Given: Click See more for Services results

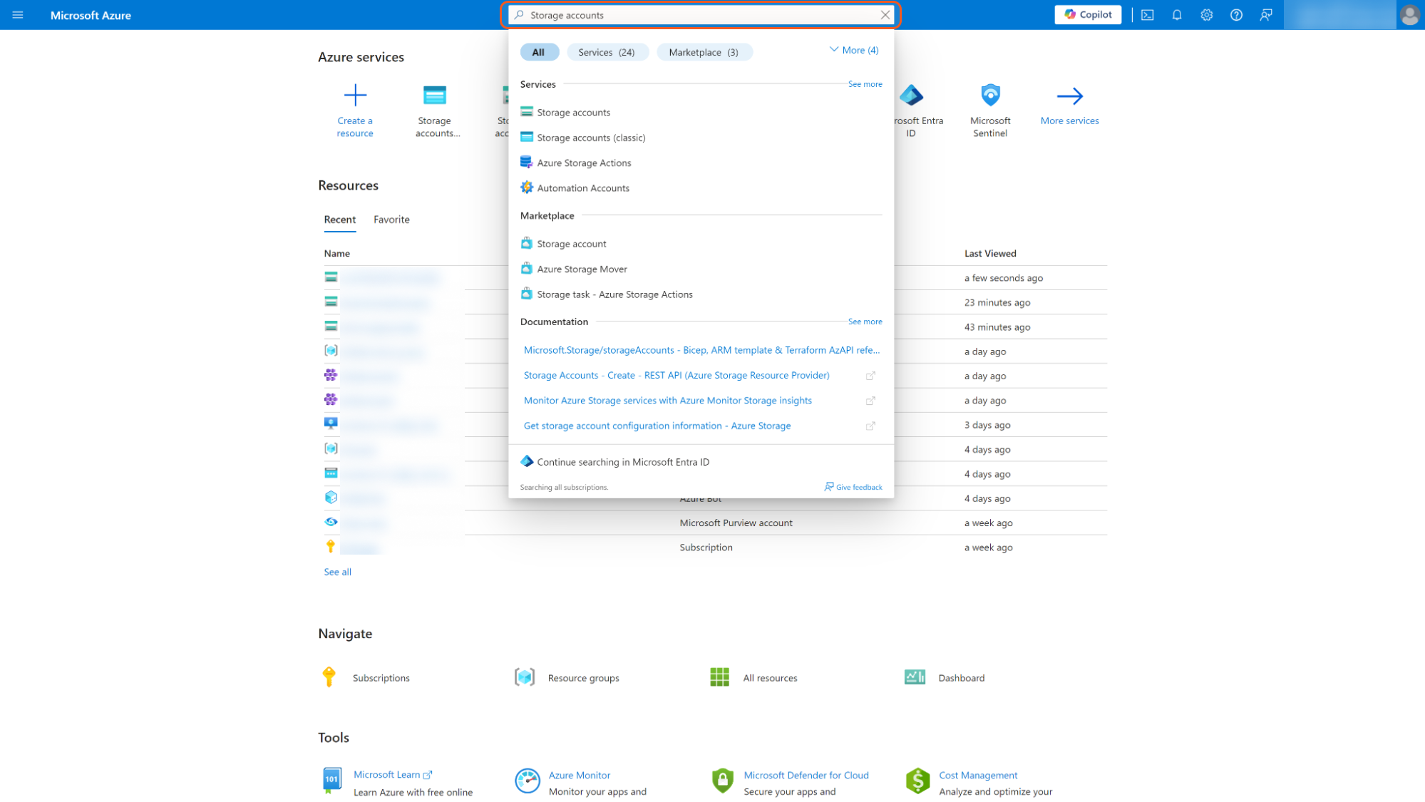Looking at the screenshot, I should pyautogui.click(x=864, y=83).
